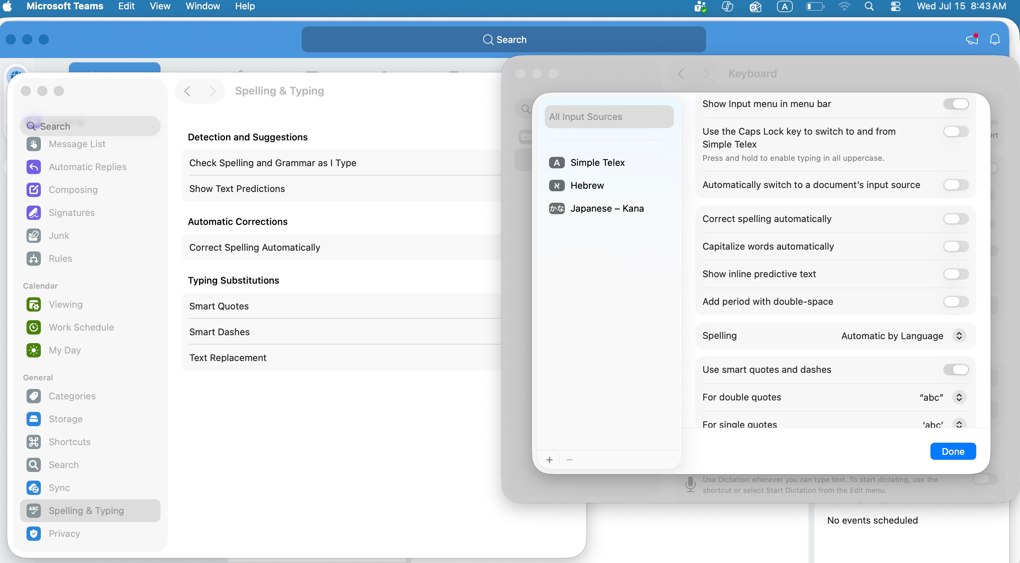The height and width of the screenshot is (563, 1020).
Task: Open the Window menu in menu bar
Action: tap(202, 6)
